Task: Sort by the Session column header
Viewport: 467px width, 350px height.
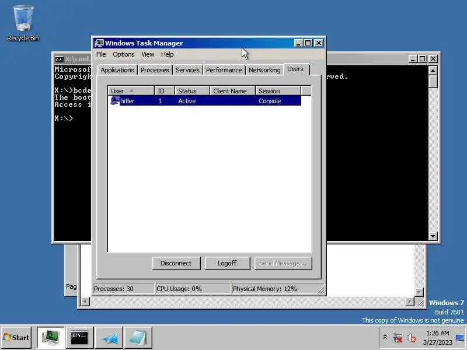Action: [x=278, y=91]
